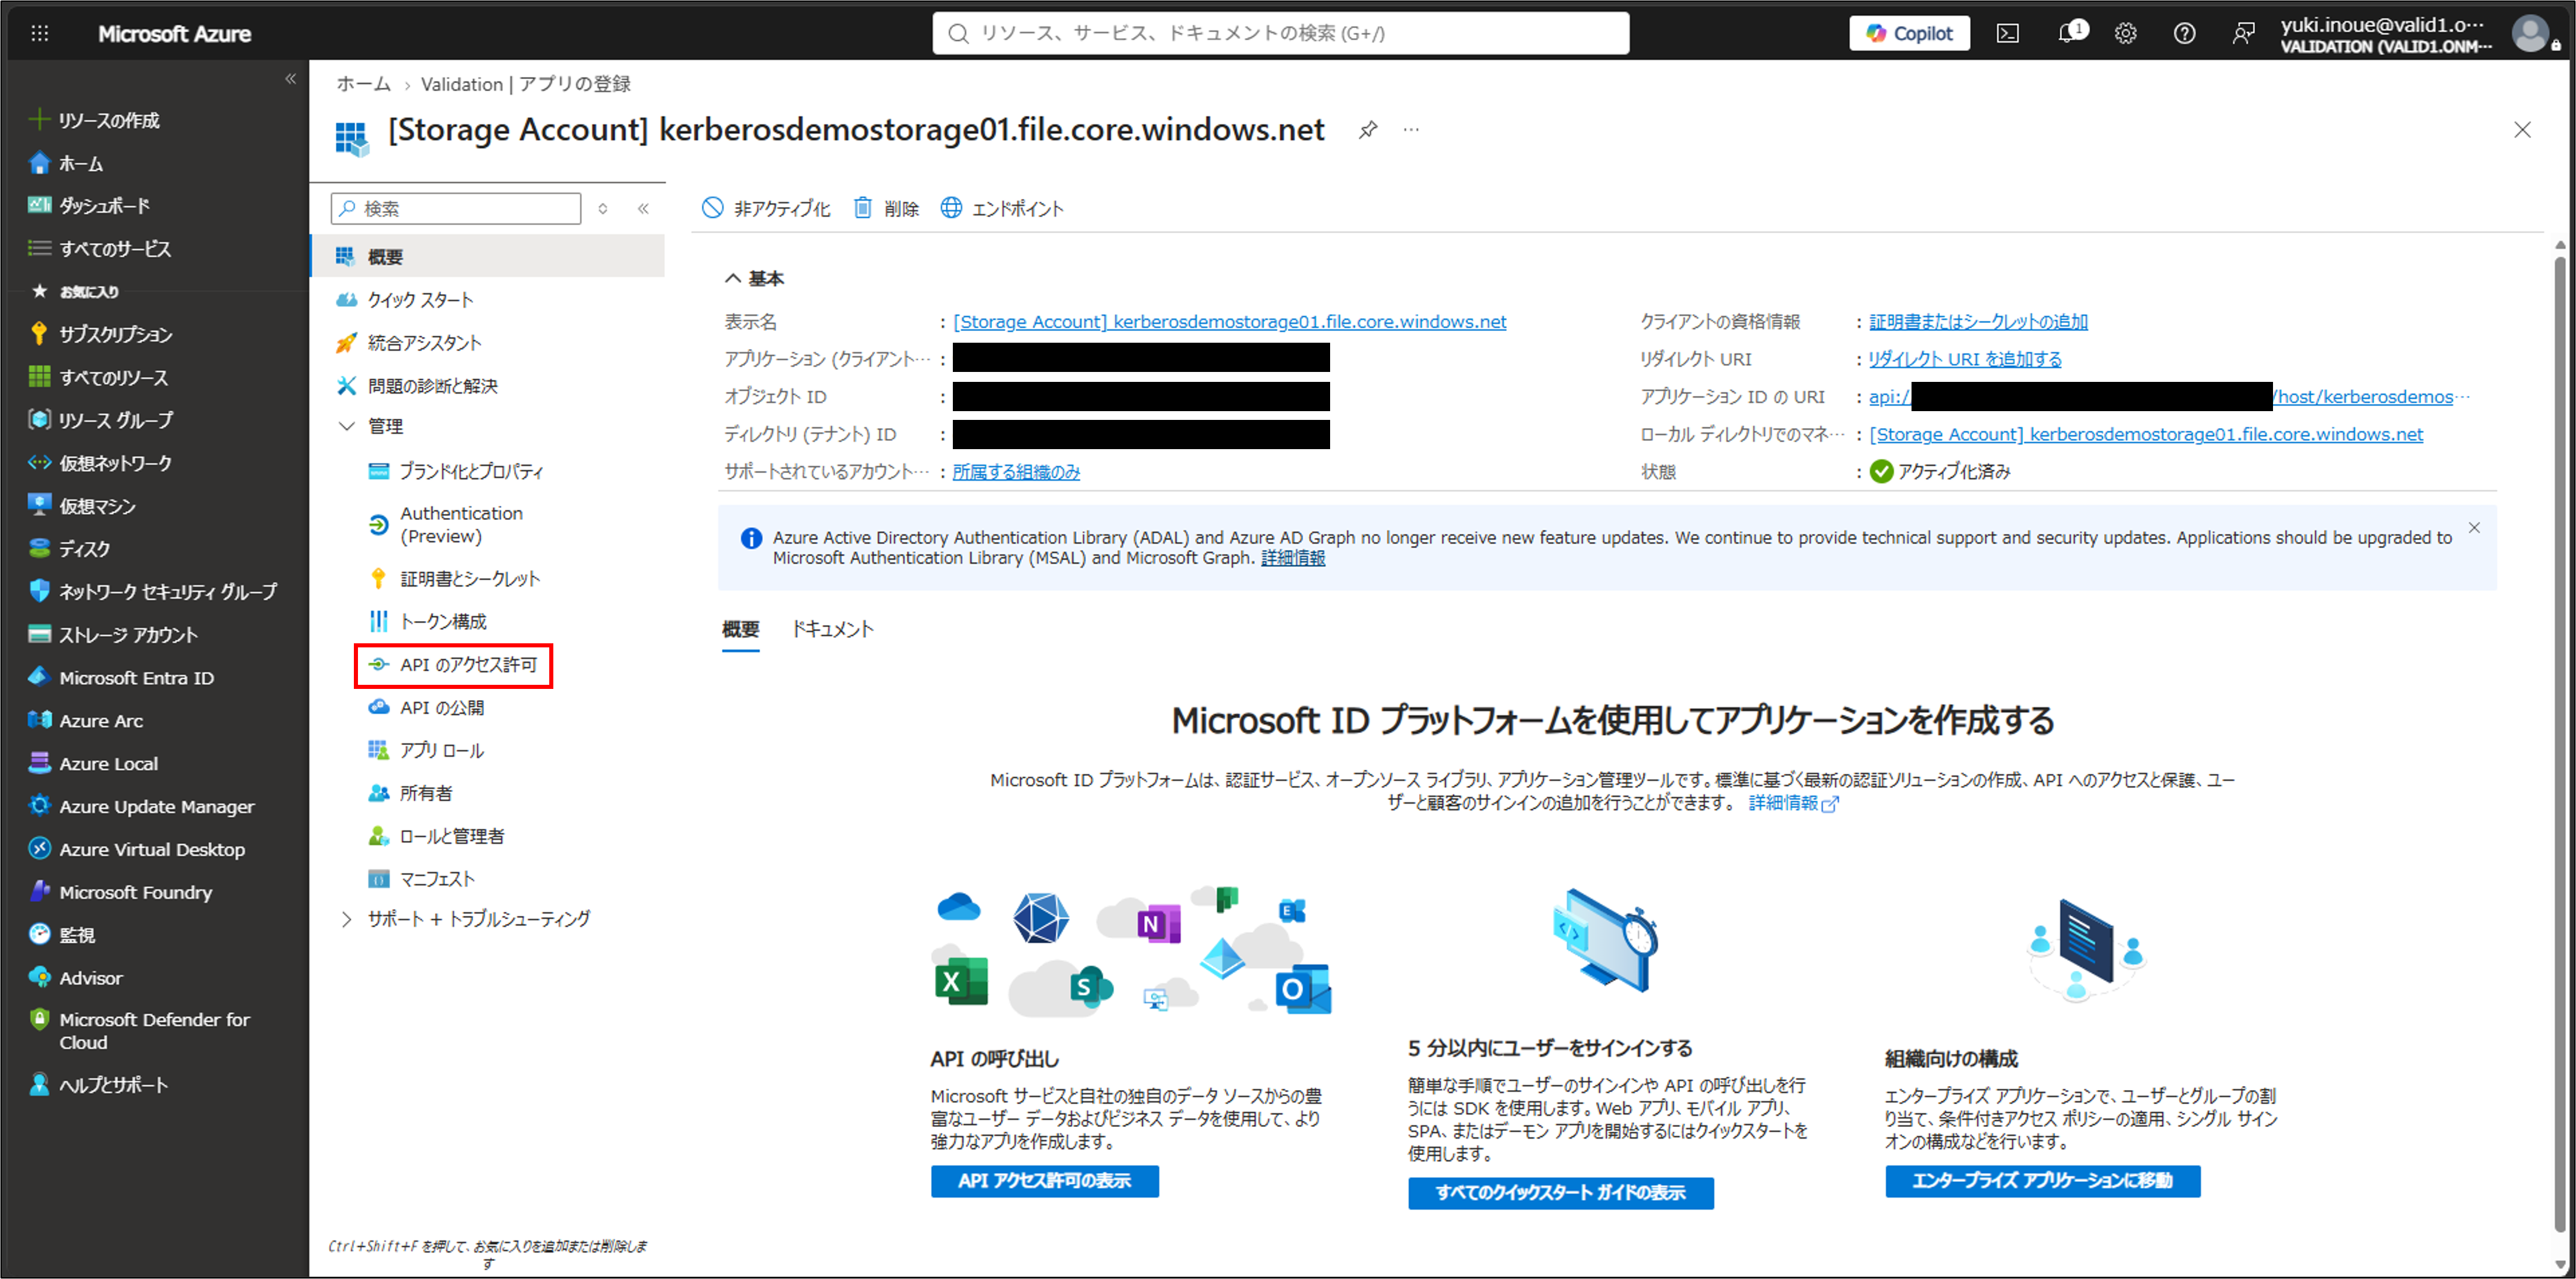Open the Azure portal waffle menu
2576x1279 pixels.
pos(40,33)
